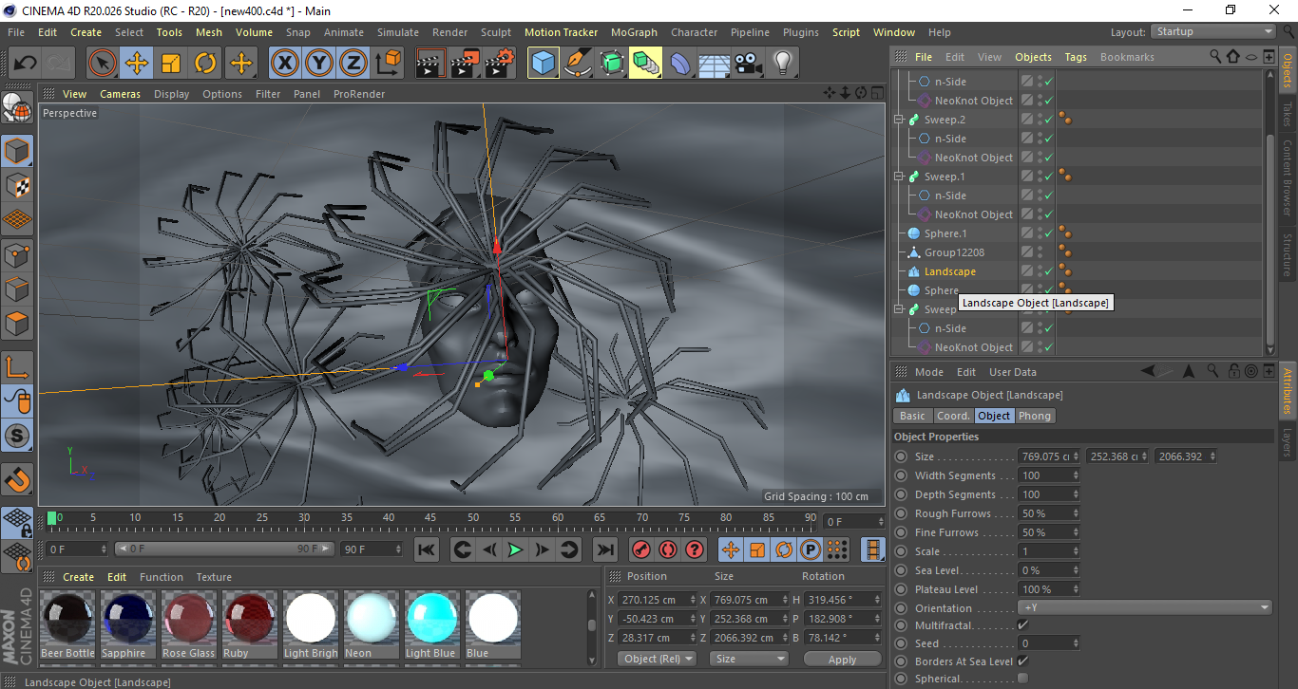
Task: Go to start of animation
Action: point(427,549)
